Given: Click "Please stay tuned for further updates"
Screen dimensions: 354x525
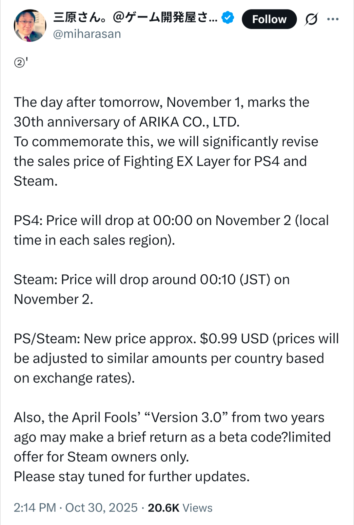Looking at the screenshot, I should click(x=131, y=477).
